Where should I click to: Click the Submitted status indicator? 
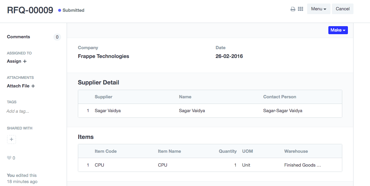pyautogui.click(x=71, y=10)
